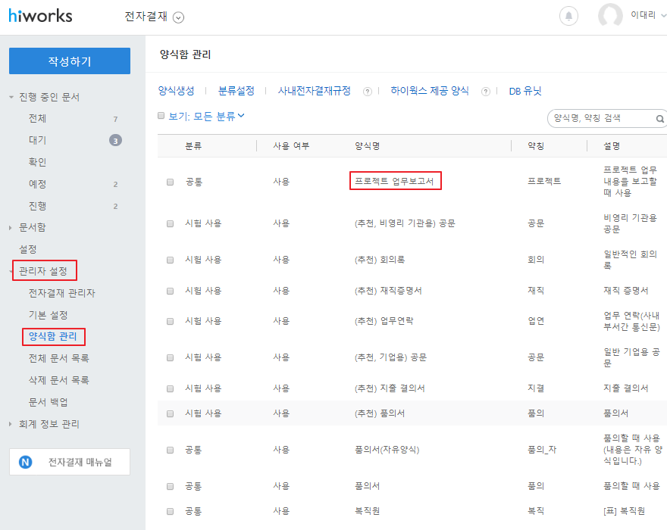This screenshot has height=530, width=667.
Task: Open the user profile avatar
Action: tap(609, 16)
